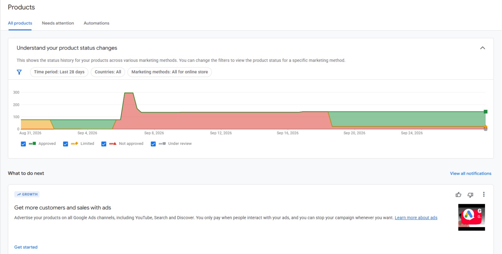Uncheck the Approved series checkbox
Screen dimensions: 502x254
click(x=23, y=144)
